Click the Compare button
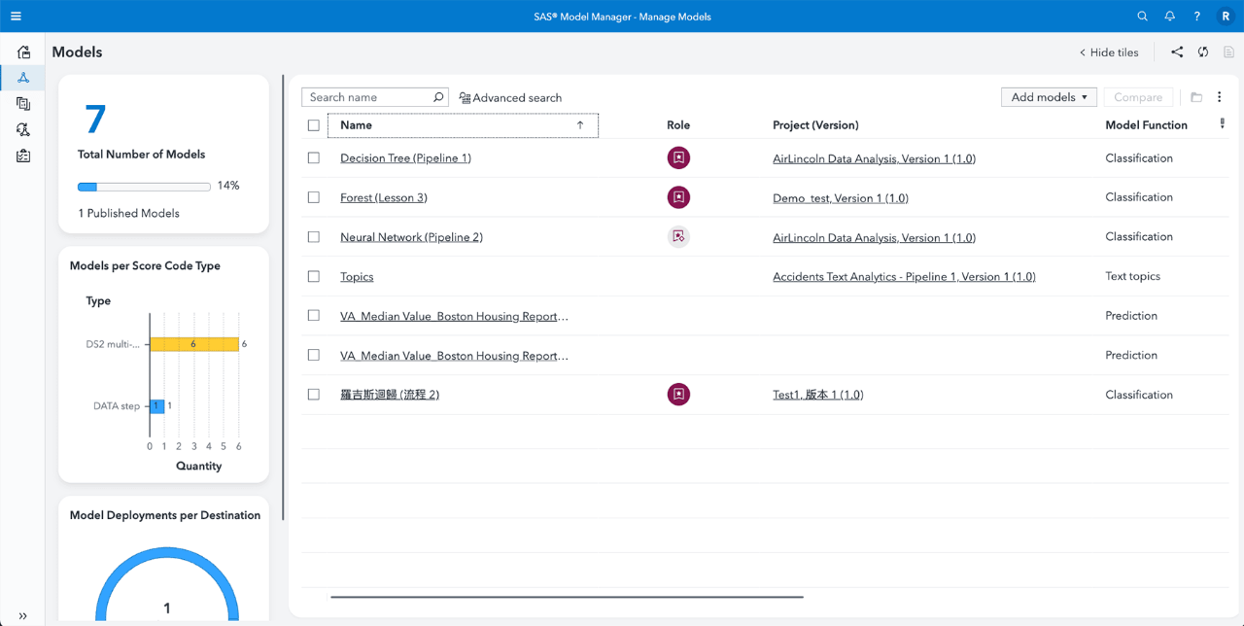The width and height of the screenshot is (1244, 626). point(1138,97)
